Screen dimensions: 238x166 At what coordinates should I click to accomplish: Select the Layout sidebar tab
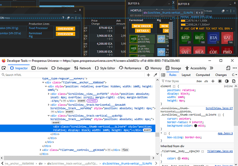pos(186,75)
